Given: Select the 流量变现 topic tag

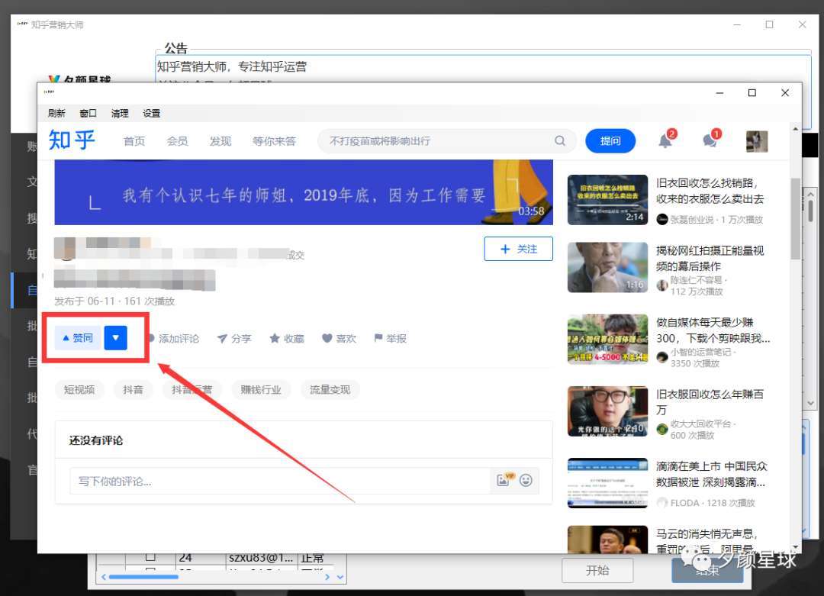Looking at the screenshot, I should click(x=330, y=389).
